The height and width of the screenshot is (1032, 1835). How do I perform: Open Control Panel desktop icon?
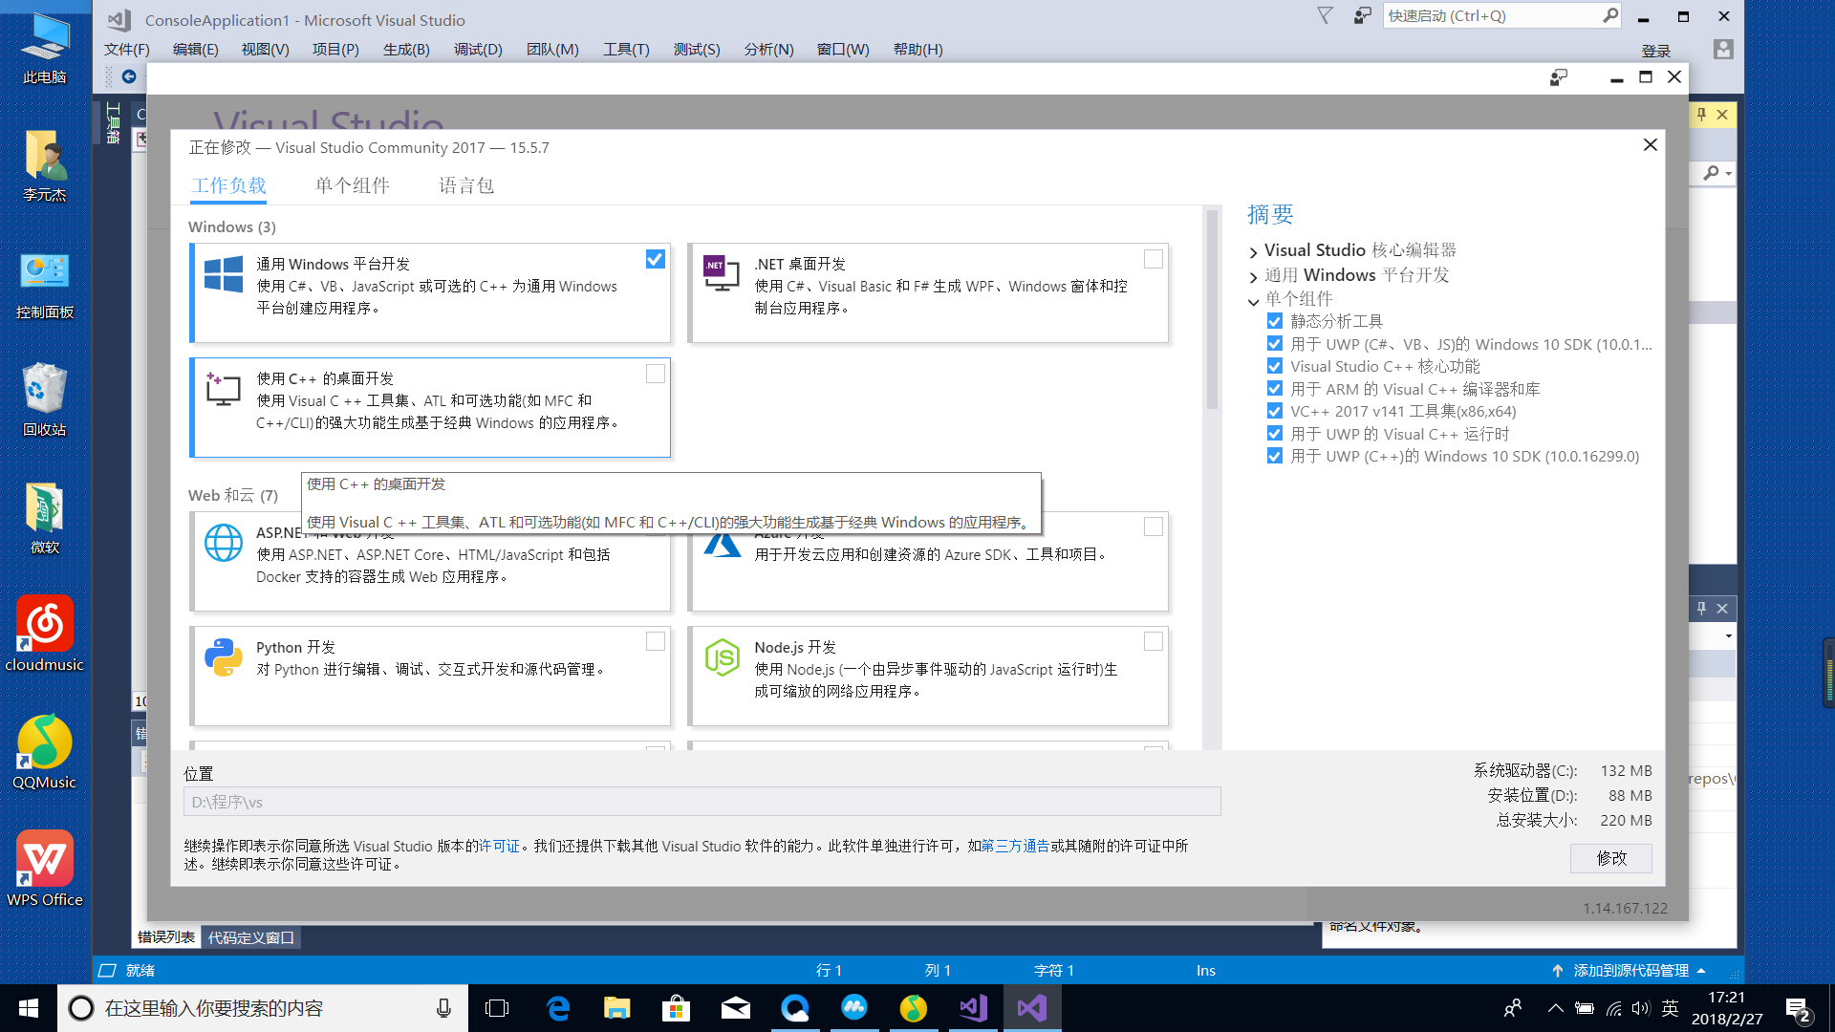pos(44,286)
